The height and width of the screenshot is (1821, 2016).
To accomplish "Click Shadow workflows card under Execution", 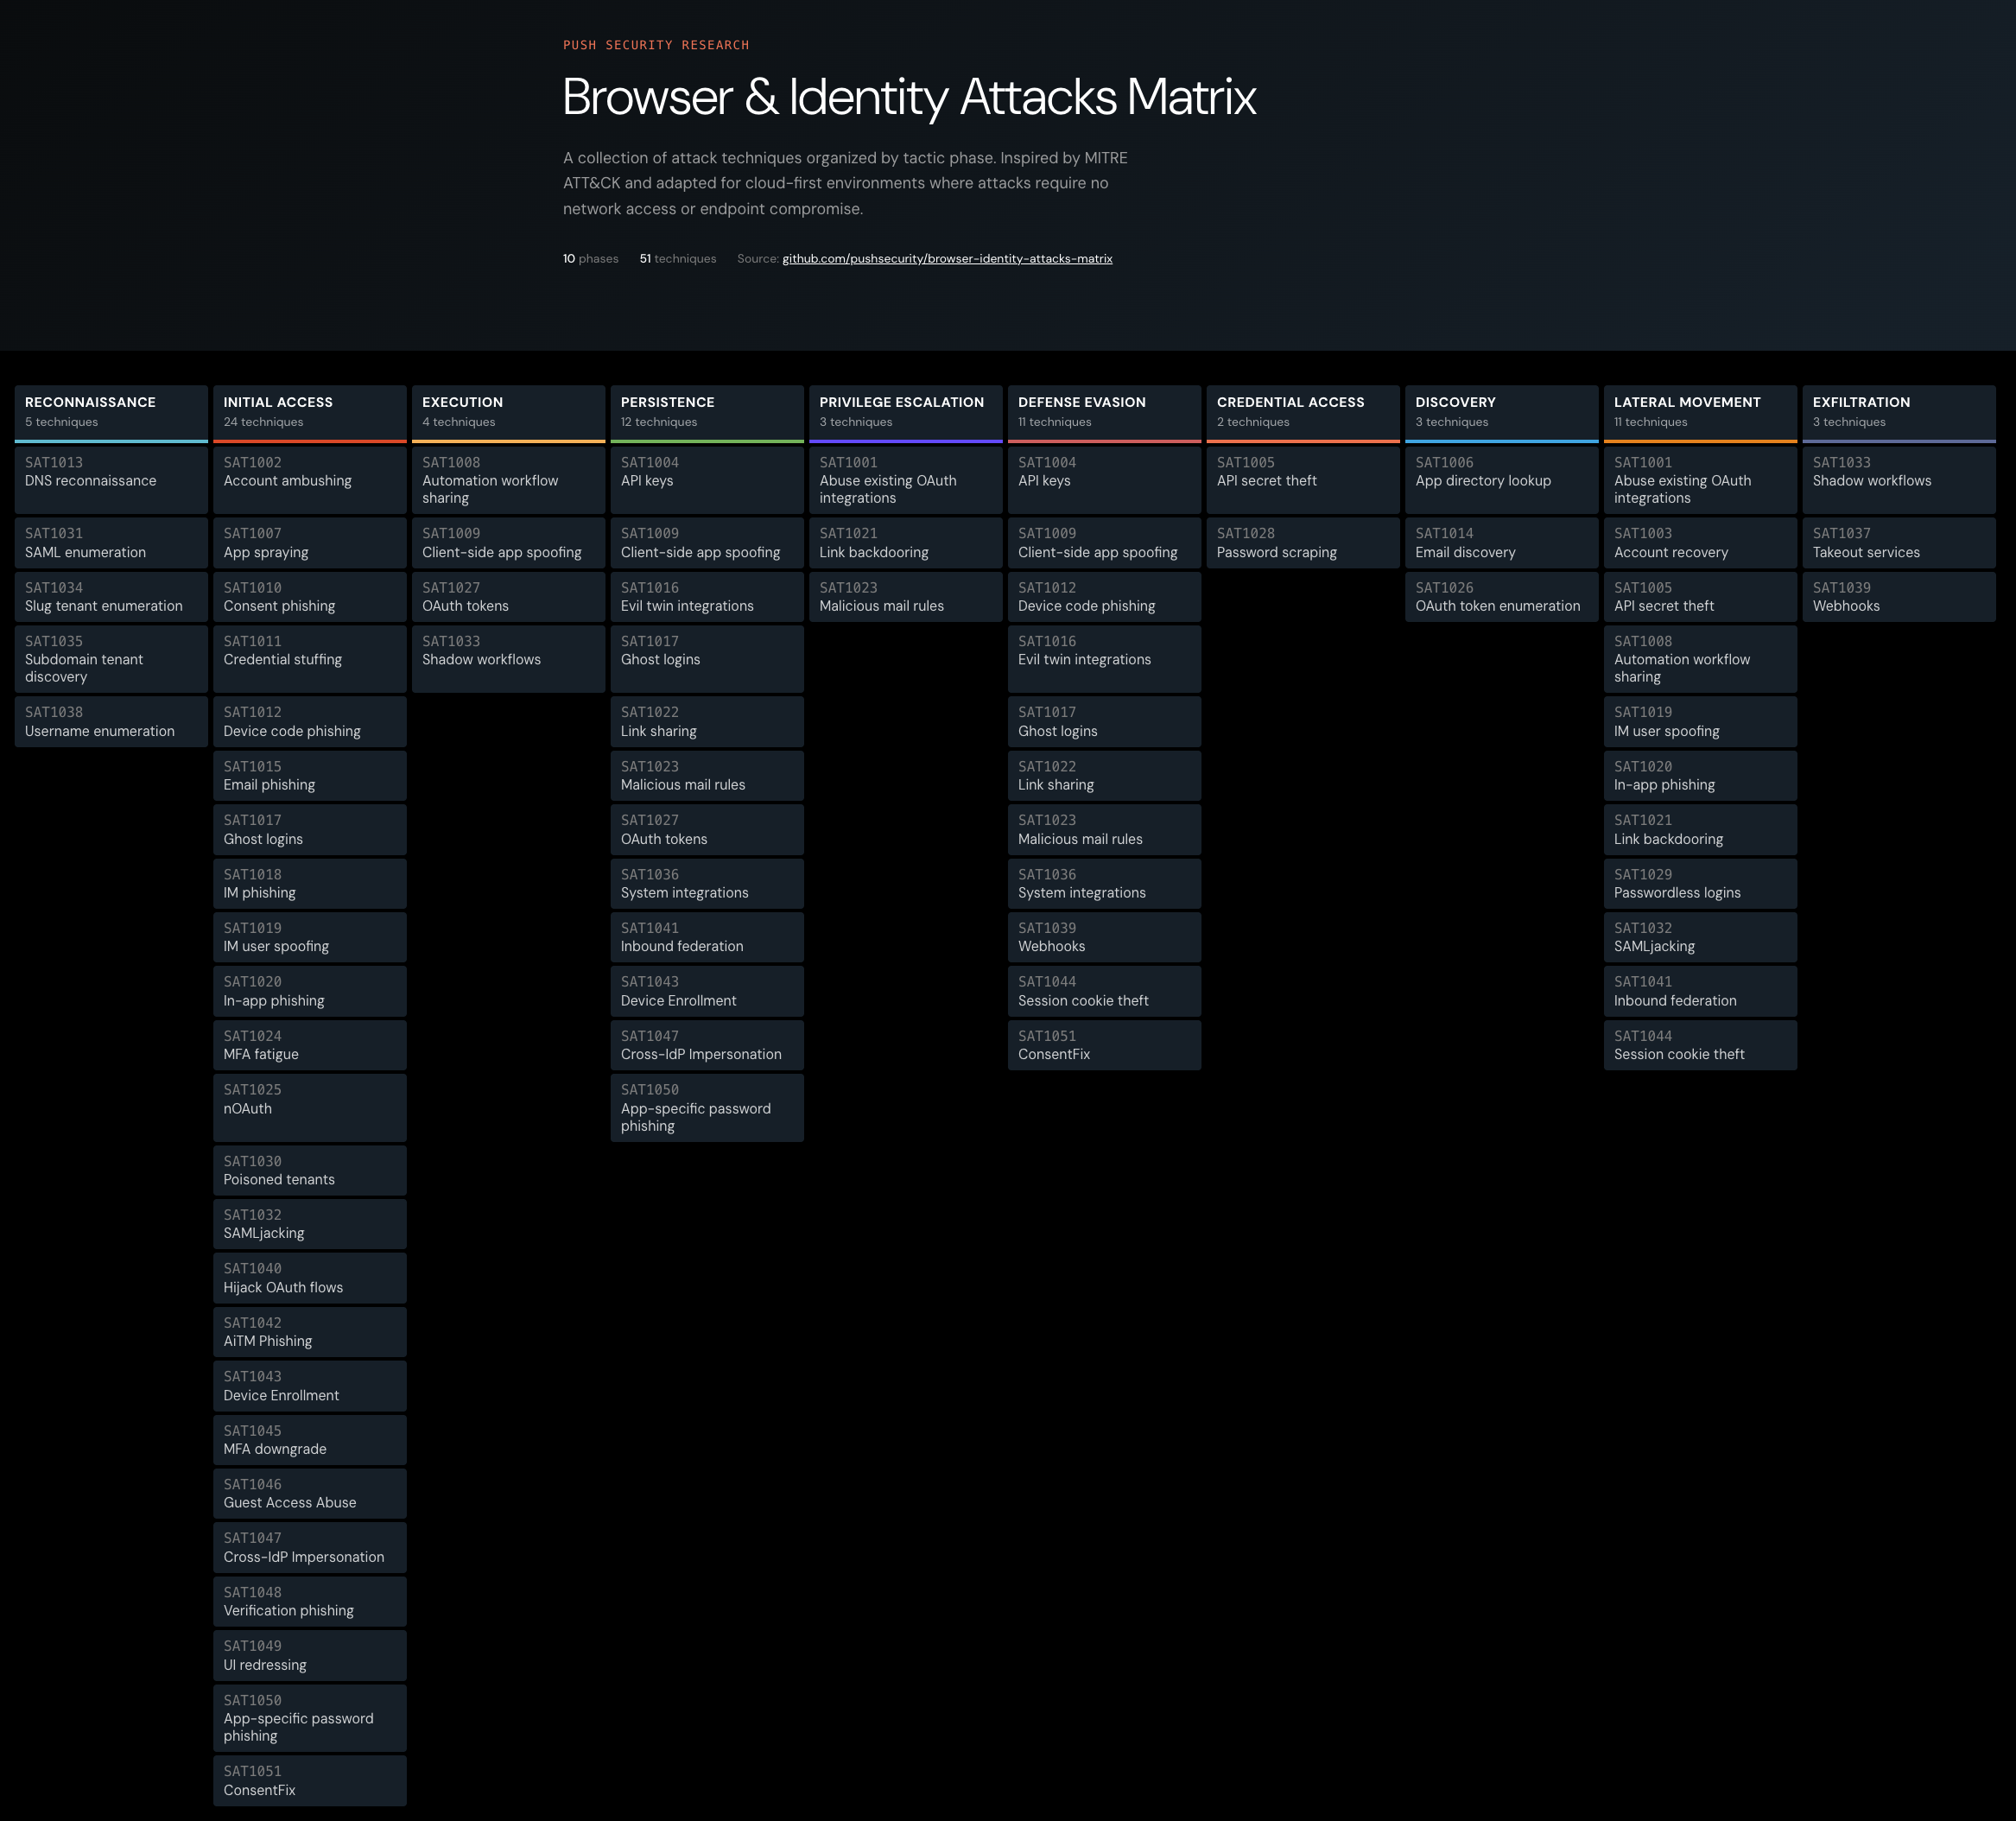I will pos(508,659).
